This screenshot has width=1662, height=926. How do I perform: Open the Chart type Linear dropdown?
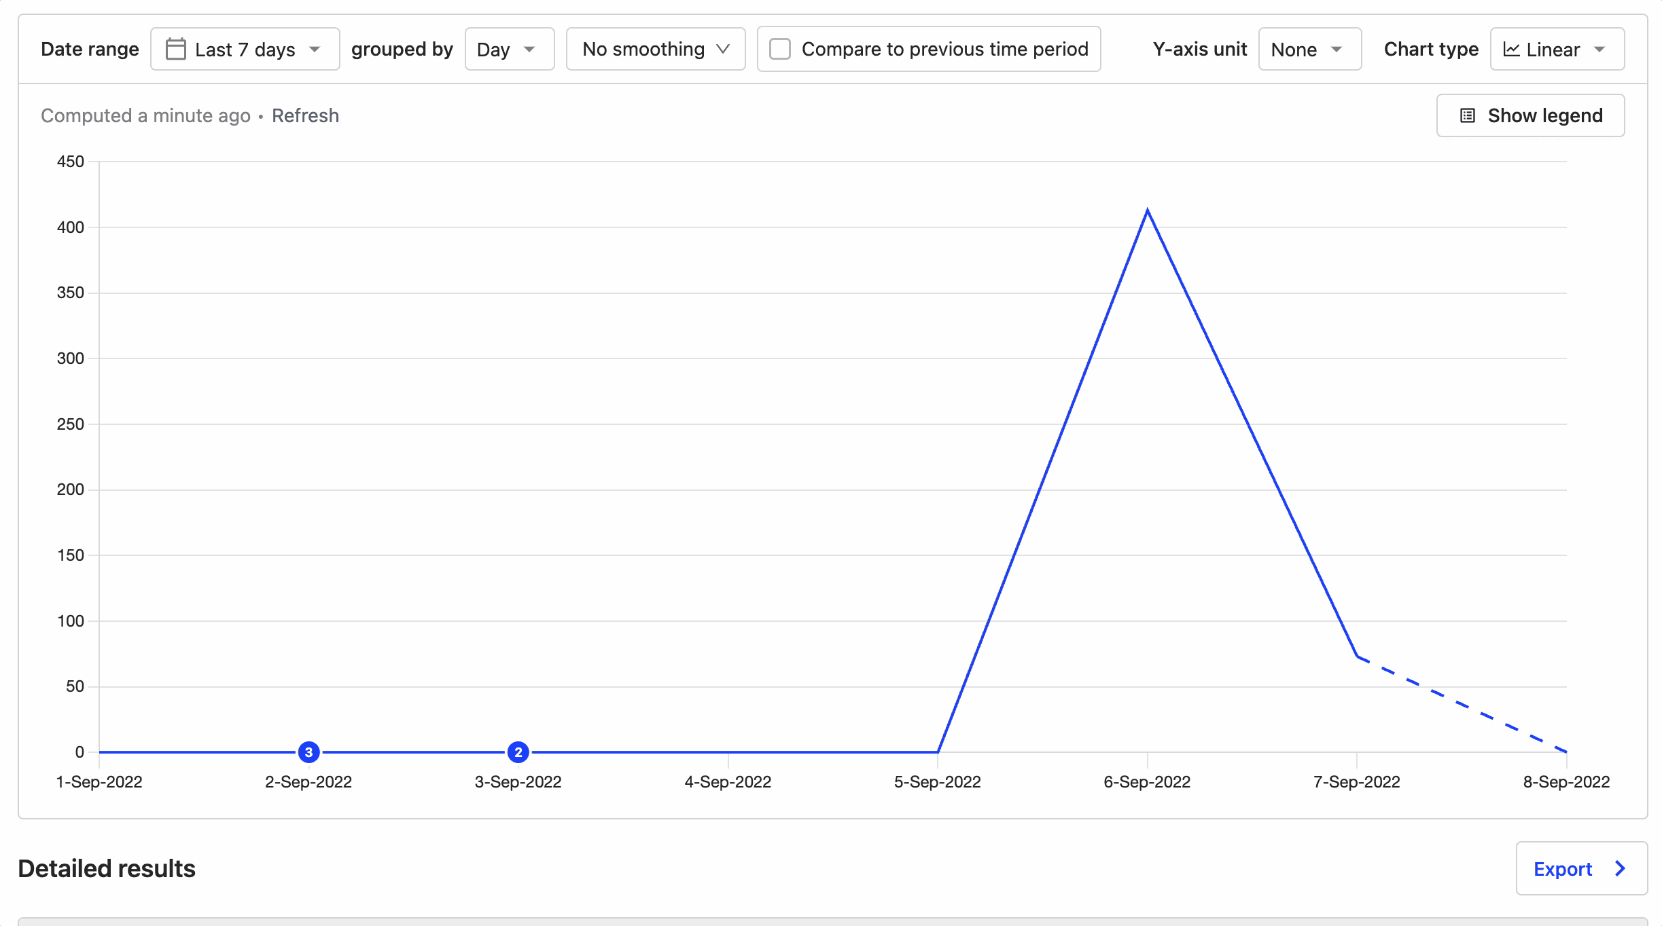[x=1556, y=49]
